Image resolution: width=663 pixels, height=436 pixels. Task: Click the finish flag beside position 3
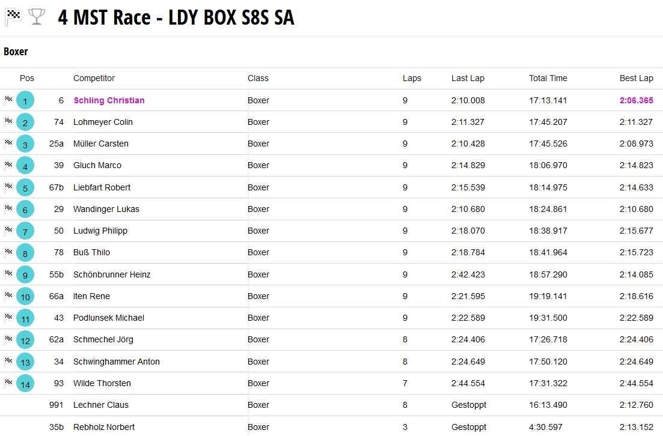(8, 144)
